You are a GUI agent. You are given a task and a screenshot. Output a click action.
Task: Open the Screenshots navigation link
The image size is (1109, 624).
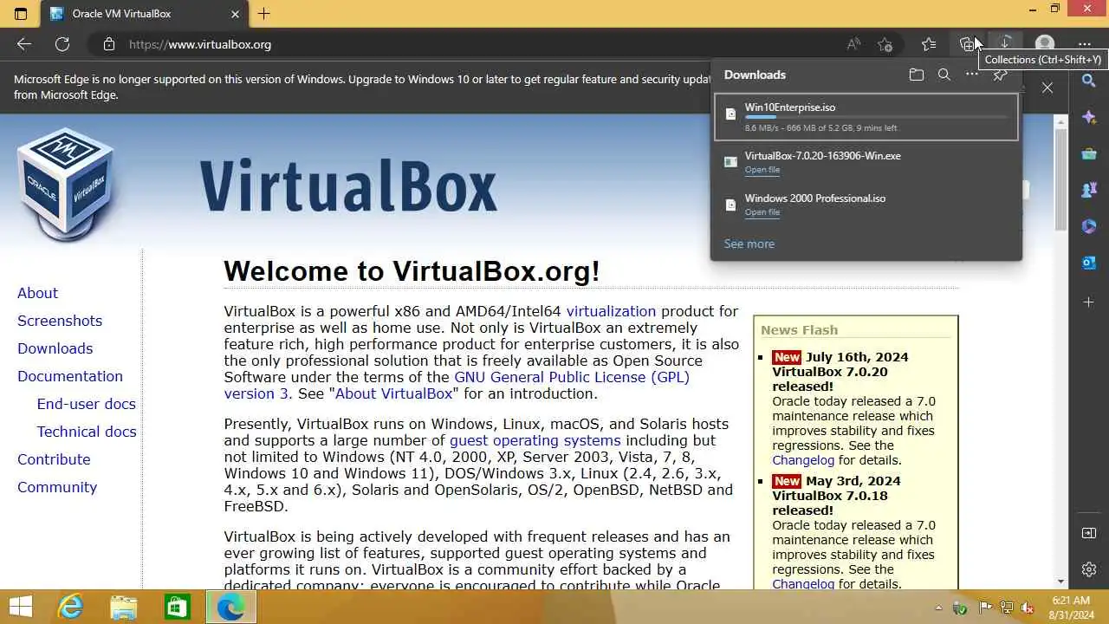point(60,321)
